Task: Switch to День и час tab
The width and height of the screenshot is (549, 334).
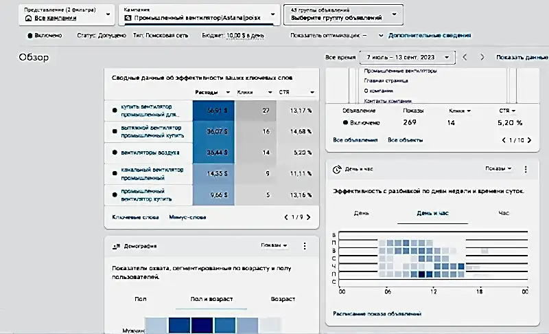Action: (433, 213)
